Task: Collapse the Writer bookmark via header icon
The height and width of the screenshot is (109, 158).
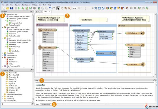Action: click(x=119, y=26)
